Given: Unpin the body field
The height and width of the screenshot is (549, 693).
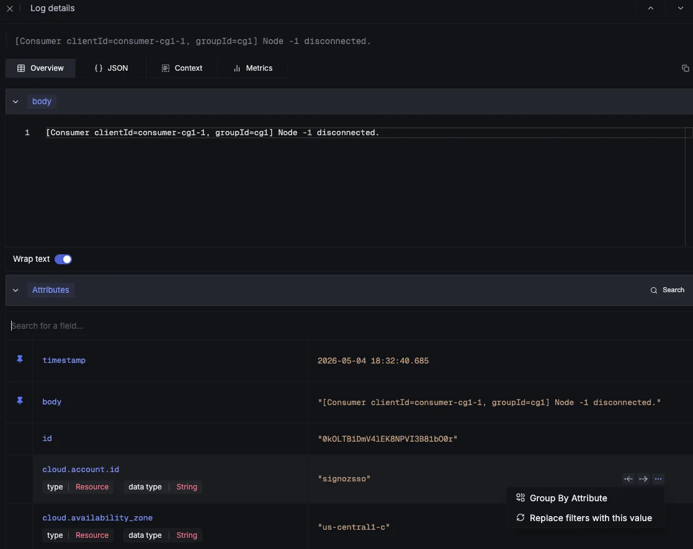Looking at the screenshot, I should tap(20, 401).
